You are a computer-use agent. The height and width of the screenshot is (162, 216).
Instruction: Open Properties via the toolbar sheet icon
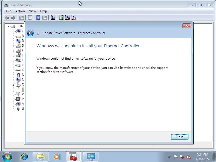(30, 18)
